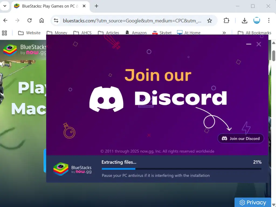Bookmark this page with the star icon

[x=209, y=20]
